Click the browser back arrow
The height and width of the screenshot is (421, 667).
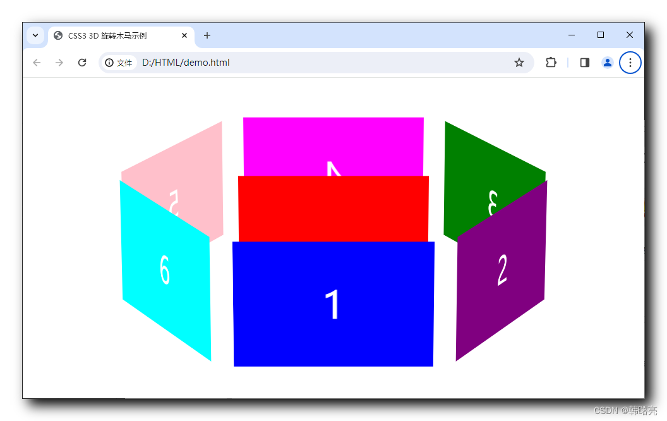coord(37,63)
